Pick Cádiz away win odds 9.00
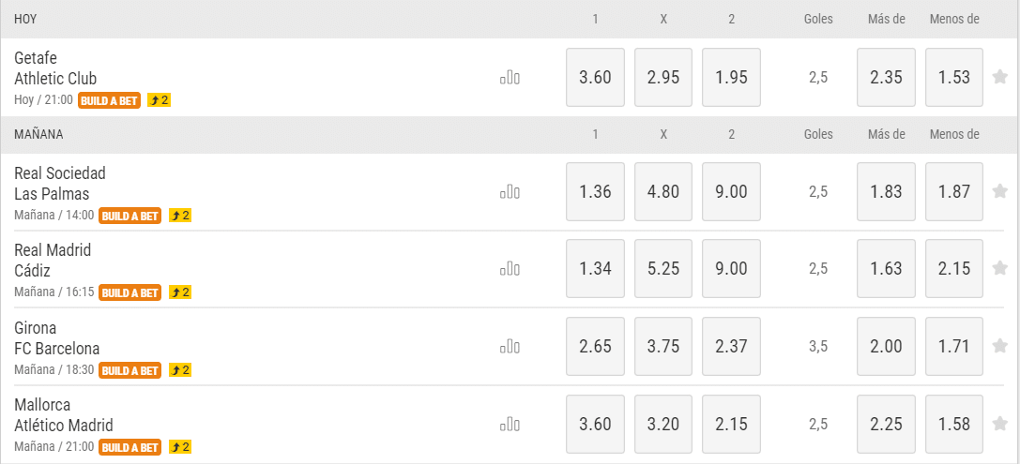Viewport: 1020px width, 464px height. pos(731,269)
